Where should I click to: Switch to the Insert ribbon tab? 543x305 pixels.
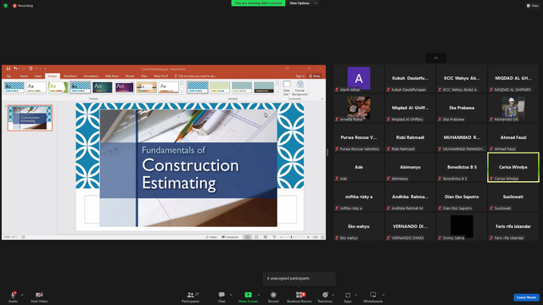click(37, 76)
